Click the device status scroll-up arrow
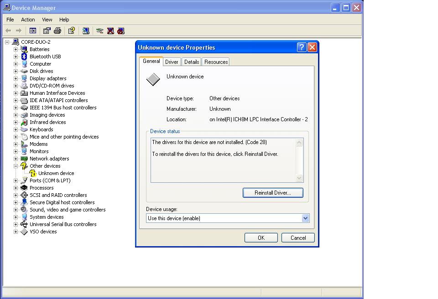 pyautogui.click(x=299, y=143)
